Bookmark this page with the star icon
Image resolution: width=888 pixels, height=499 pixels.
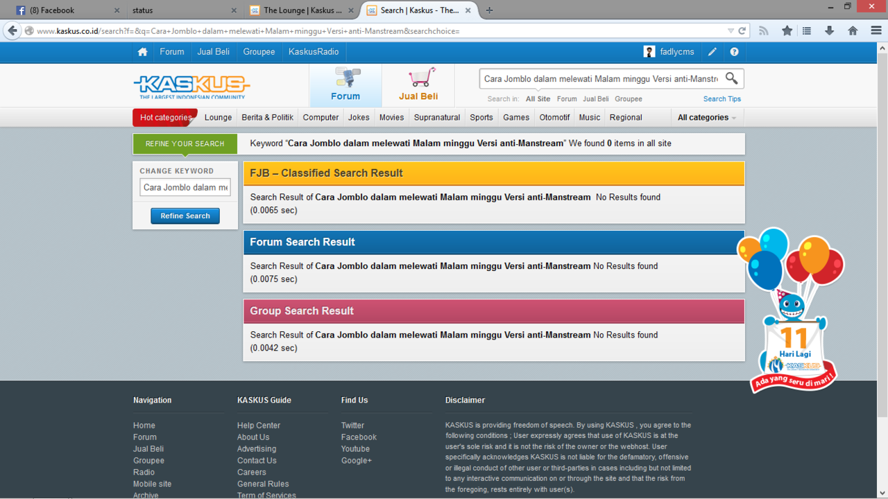787,30
